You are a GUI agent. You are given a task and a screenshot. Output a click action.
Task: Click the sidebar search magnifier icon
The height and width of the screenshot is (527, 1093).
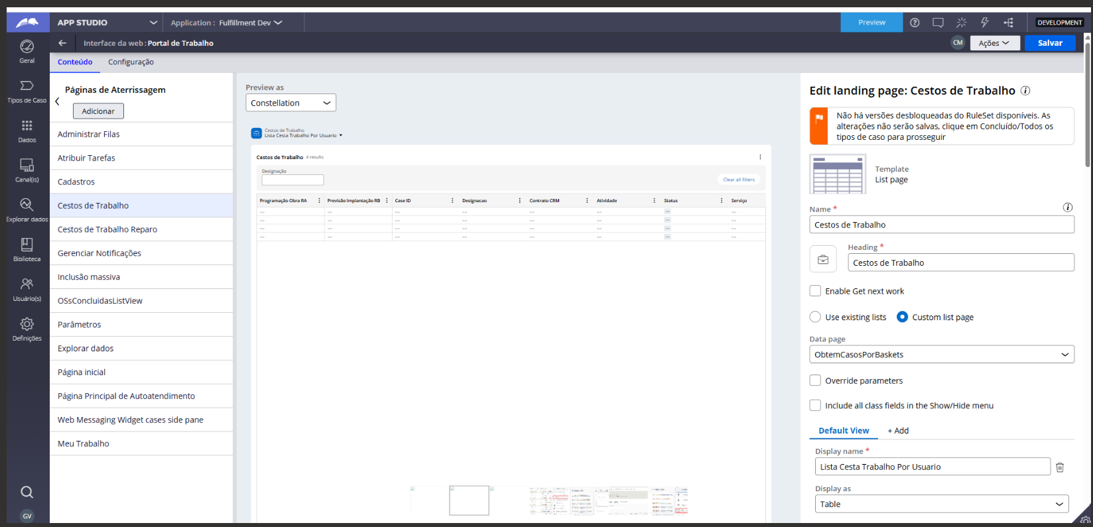(x=27, y=492)
